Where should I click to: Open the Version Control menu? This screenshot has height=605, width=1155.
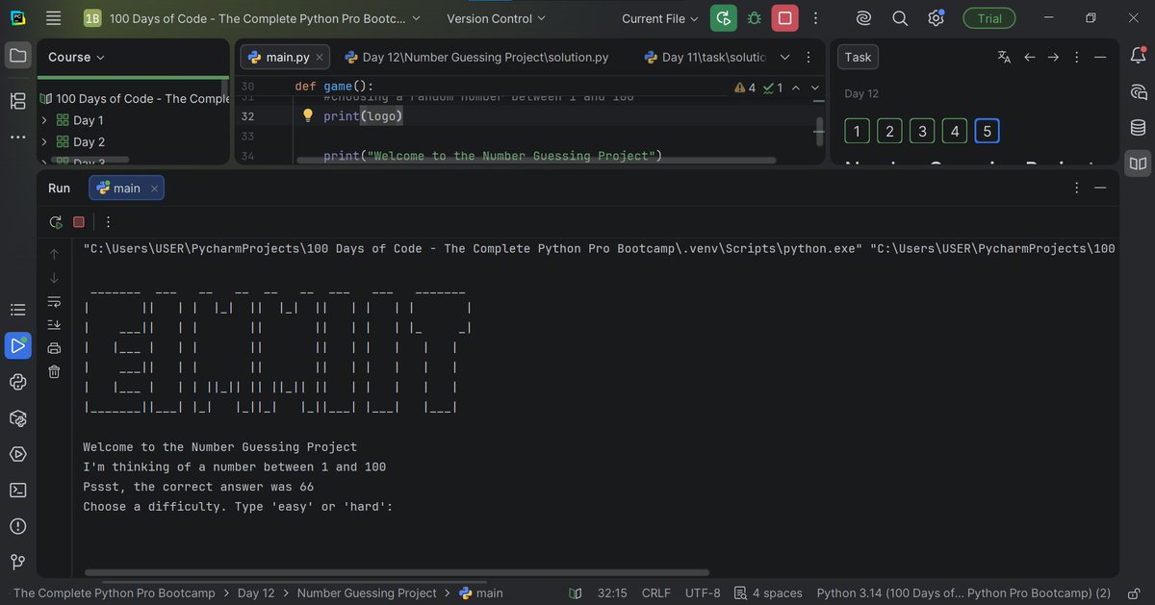[495, 17]
